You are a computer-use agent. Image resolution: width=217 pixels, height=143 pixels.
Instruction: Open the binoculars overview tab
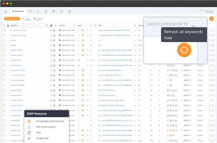tap(6, 11)
